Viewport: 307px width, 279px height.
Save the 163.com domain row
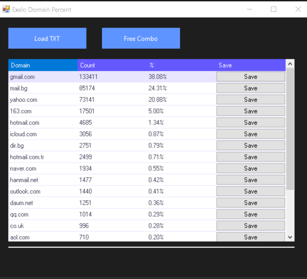pos(250,111)
